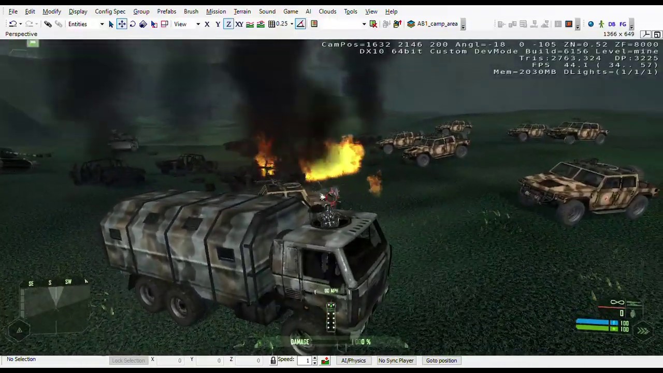
Task: Click the blue sphere Material Editor icon
Action: pyautogui.click(x=590, y=24)
